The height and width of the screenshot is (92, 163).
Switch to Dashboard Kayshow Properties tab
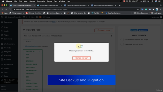77,5
